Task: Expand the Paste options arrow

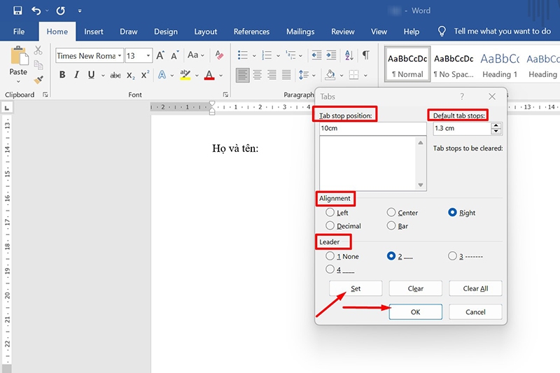Action: coord(18,81)
